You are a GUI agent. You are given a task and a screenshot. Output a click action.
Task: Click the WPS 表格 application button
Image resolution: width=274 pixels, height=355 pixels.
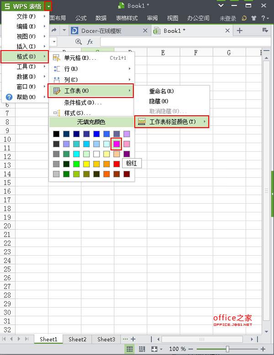click(23, 6)
